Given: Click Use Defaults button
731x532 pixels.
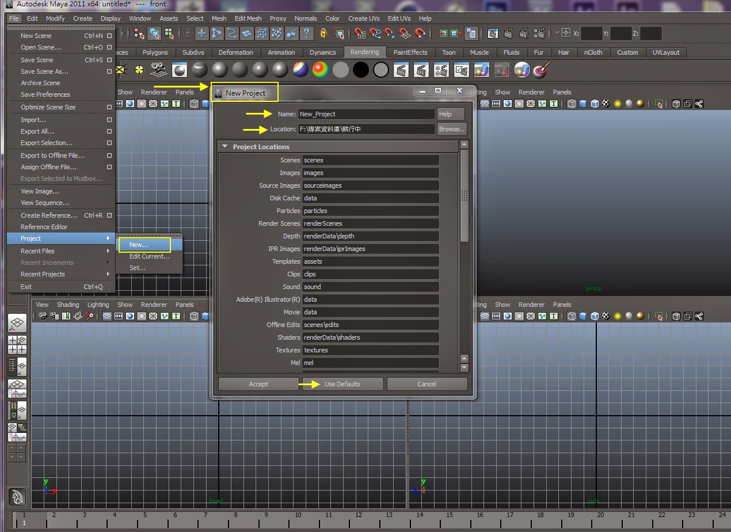Looking at the screenshot, I should point(342,384).
